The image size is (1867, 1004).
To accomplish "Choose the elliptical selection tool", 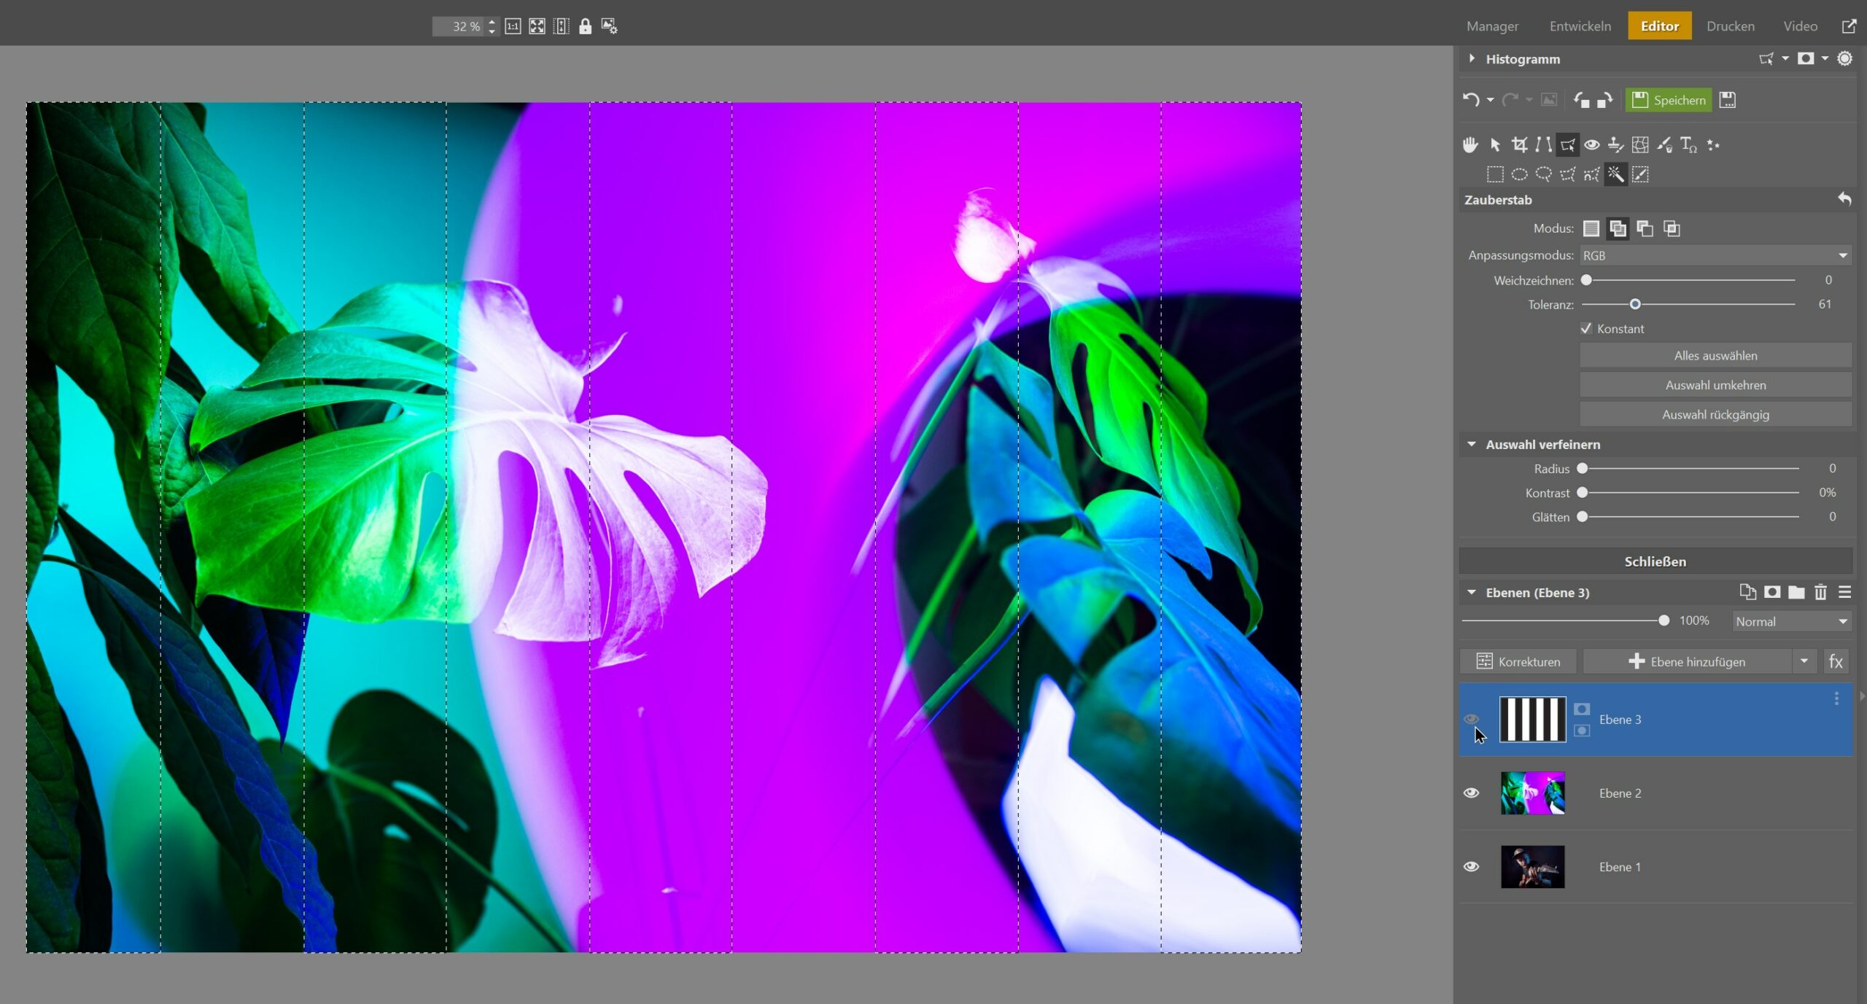I will (1519, 174).
